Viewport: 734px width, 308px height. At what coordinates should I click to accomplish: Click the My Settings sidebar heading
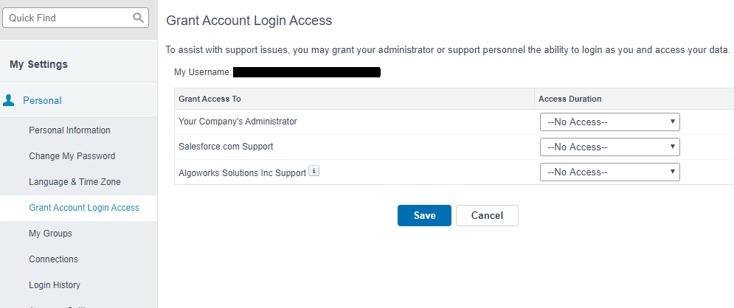(38, 64)
